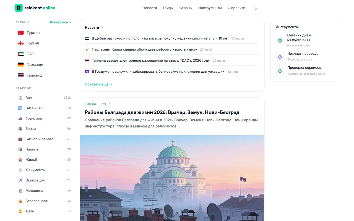Click the Thailand flag in the countries list

[x=21, y=75]
